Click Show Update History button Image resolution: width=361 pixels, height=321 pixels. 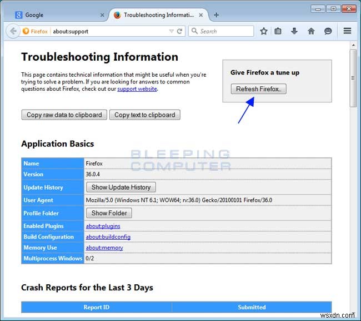click(x=121, y=187)
